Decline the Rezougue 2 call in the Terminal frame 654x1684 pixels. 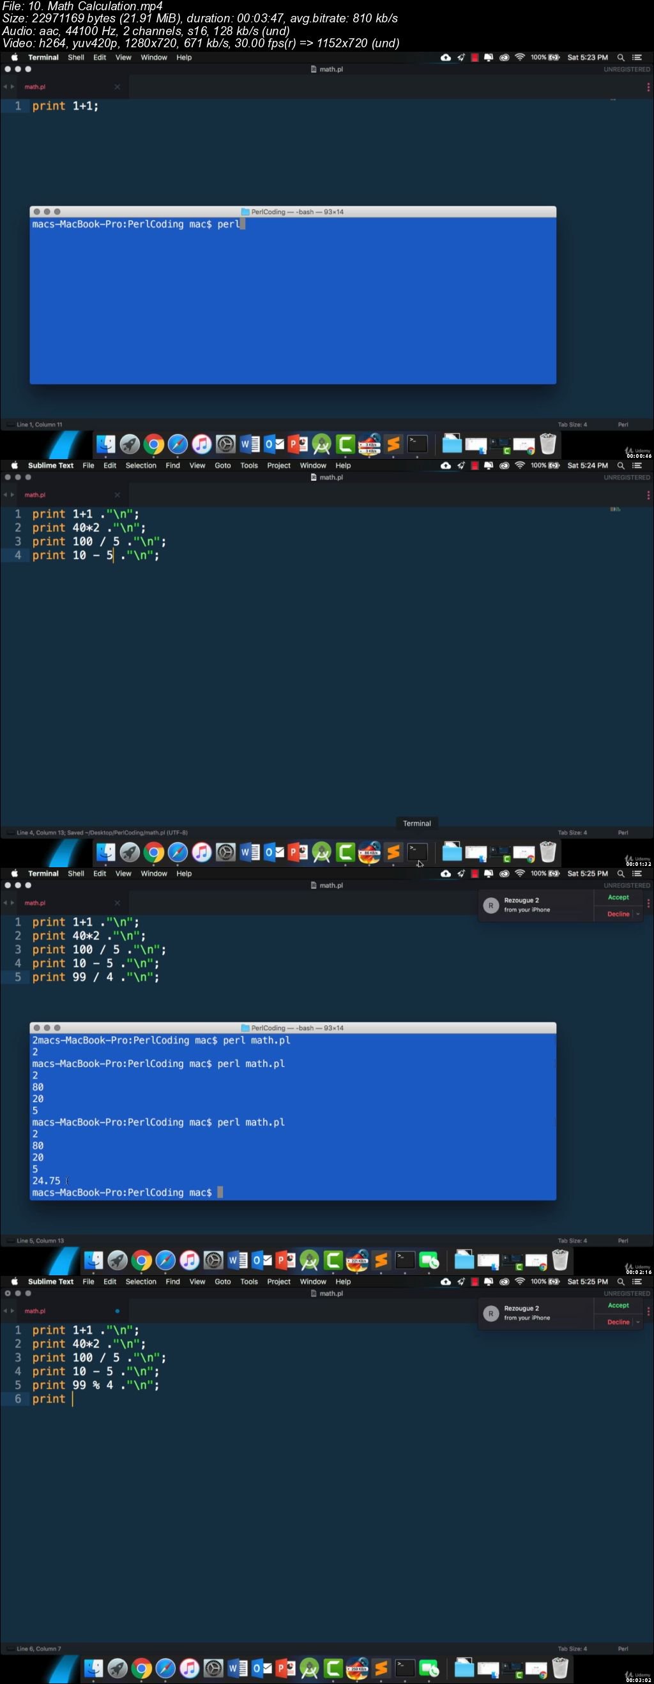[618, 914]
